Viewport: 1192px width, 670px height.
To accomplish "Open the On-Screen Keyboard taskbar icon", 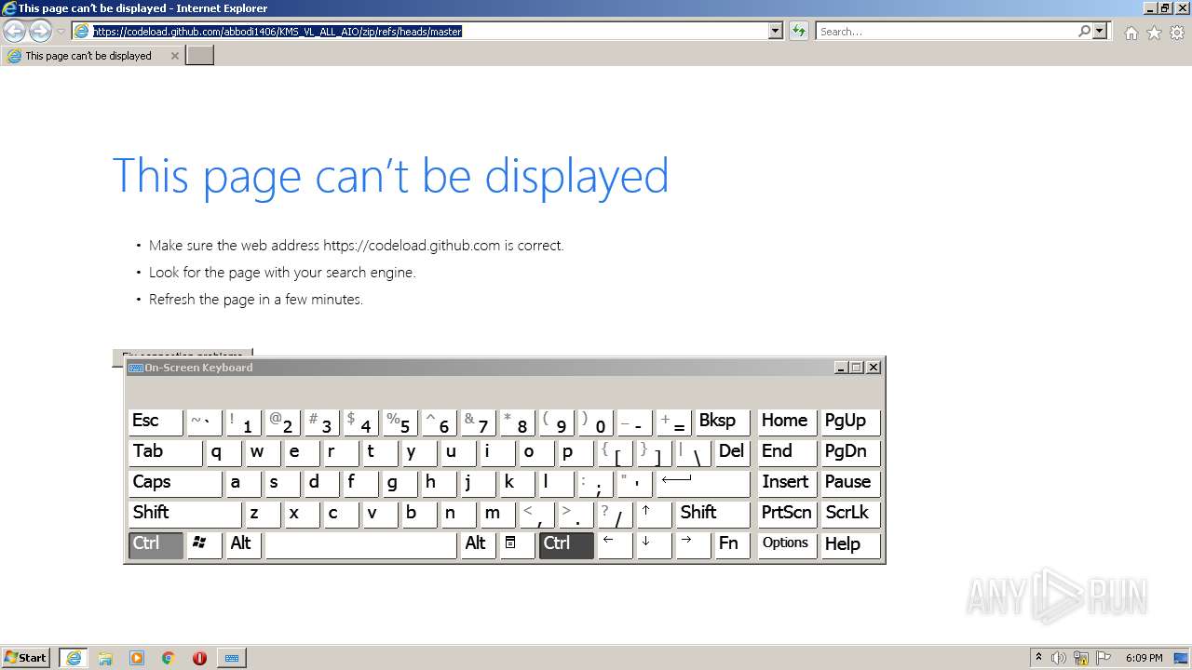I will [232, 657].
